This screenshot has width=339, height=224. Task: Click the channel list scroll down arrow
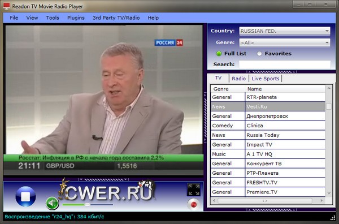click(329, 193)
